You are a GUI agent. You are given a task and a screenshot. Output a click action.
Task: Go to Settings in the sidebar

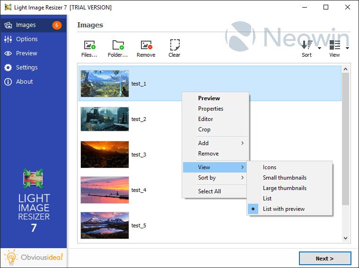(26, 68)
